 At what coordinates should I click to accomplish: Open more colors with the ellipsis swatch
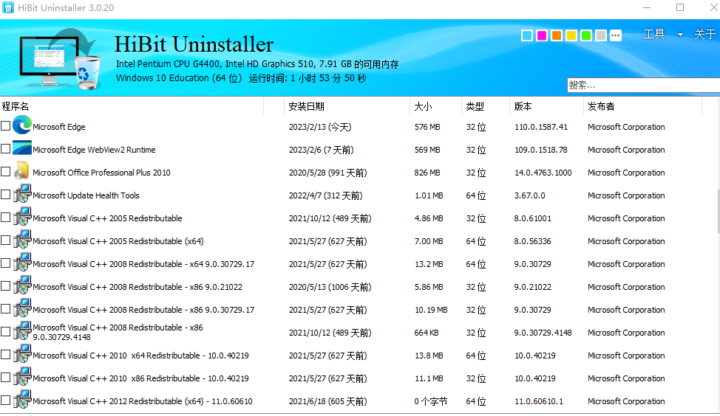point(616,35)
